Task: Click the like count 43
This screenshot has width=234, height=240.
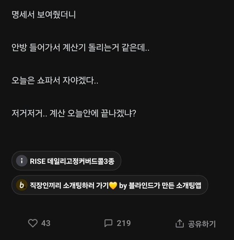Action: click(46, 223)
